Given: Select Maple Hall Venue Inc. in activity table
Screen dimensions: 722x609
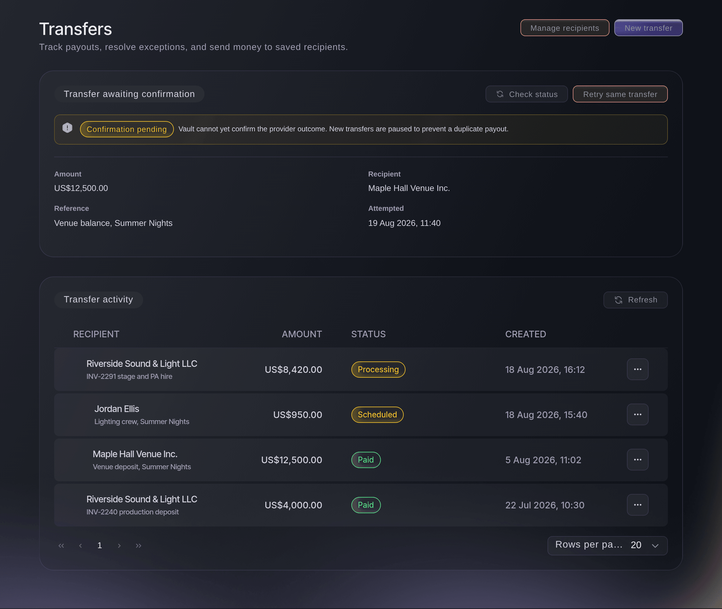Looking at the screenshot, I should coord(135,454).
